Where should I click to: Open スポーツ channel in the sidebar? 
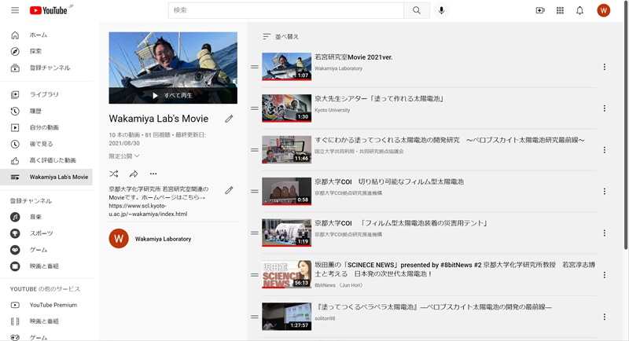pyautogui.click(x=46, y=233)
